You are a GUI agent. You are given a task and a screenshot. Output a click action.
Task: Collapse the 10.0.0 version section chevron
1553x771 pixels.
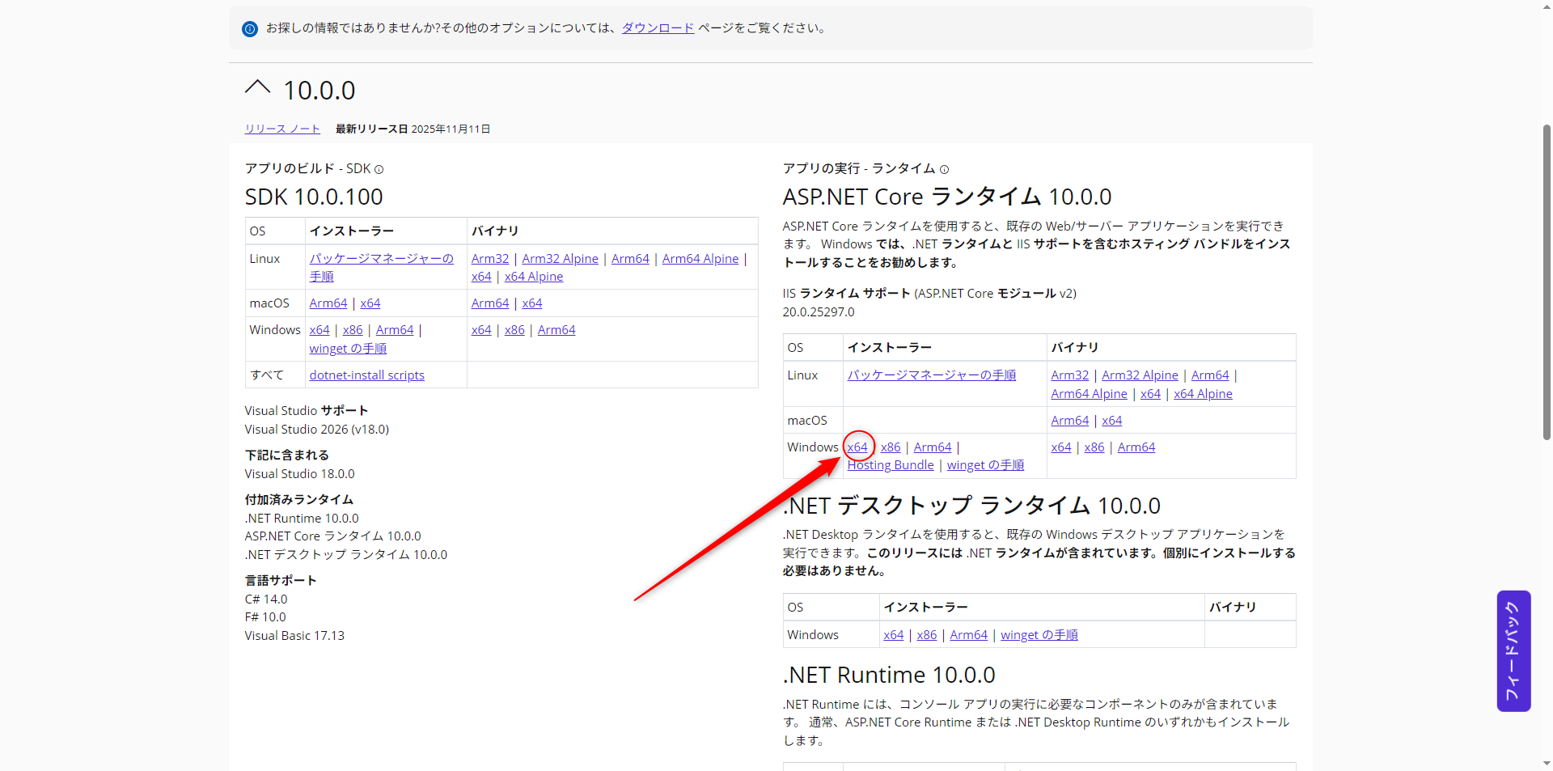[257, 88]
